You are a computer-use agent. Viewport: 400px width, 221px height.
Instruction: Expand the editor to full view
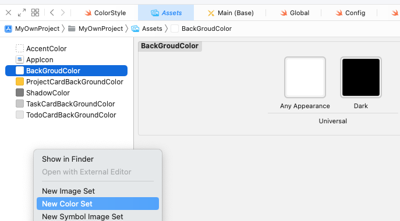click(x=22, y=12)
